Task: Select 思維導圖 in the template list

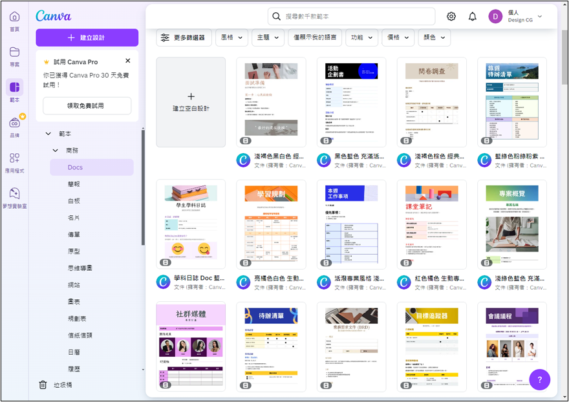Action: pyautogui.click(x=80, y=268)
